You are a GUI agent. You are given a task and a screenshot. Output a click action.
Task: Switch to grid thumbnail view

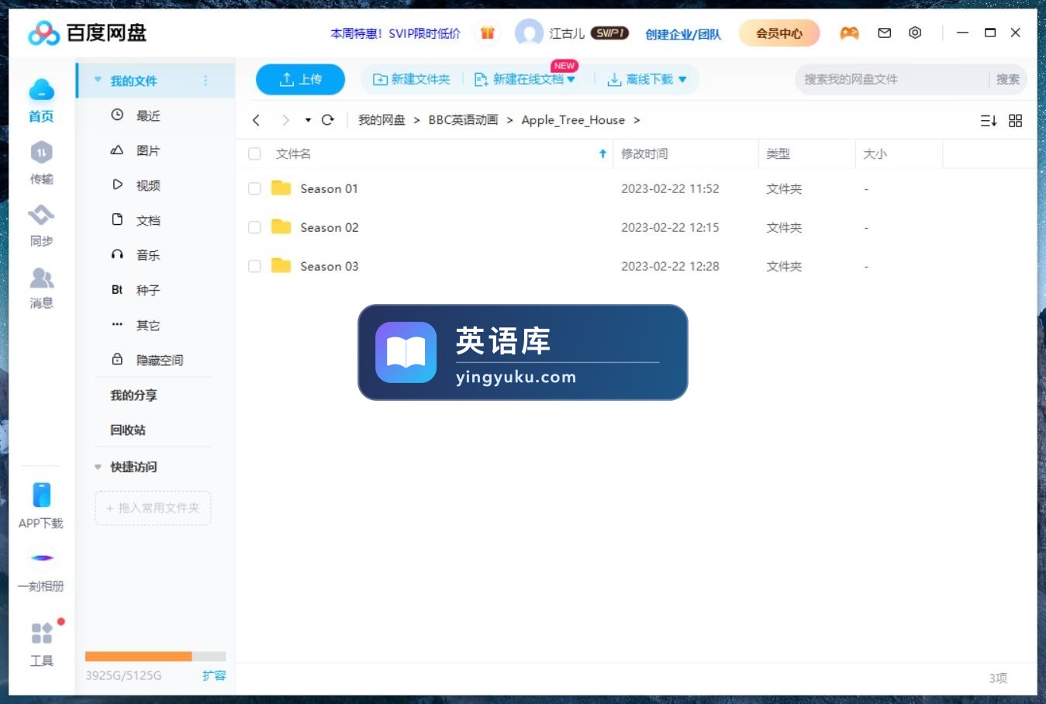(x=1016, y=120)
